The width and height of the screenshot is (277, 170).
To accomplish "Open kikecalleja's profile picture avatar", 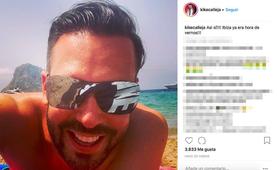I will click(x=191, y=10).
